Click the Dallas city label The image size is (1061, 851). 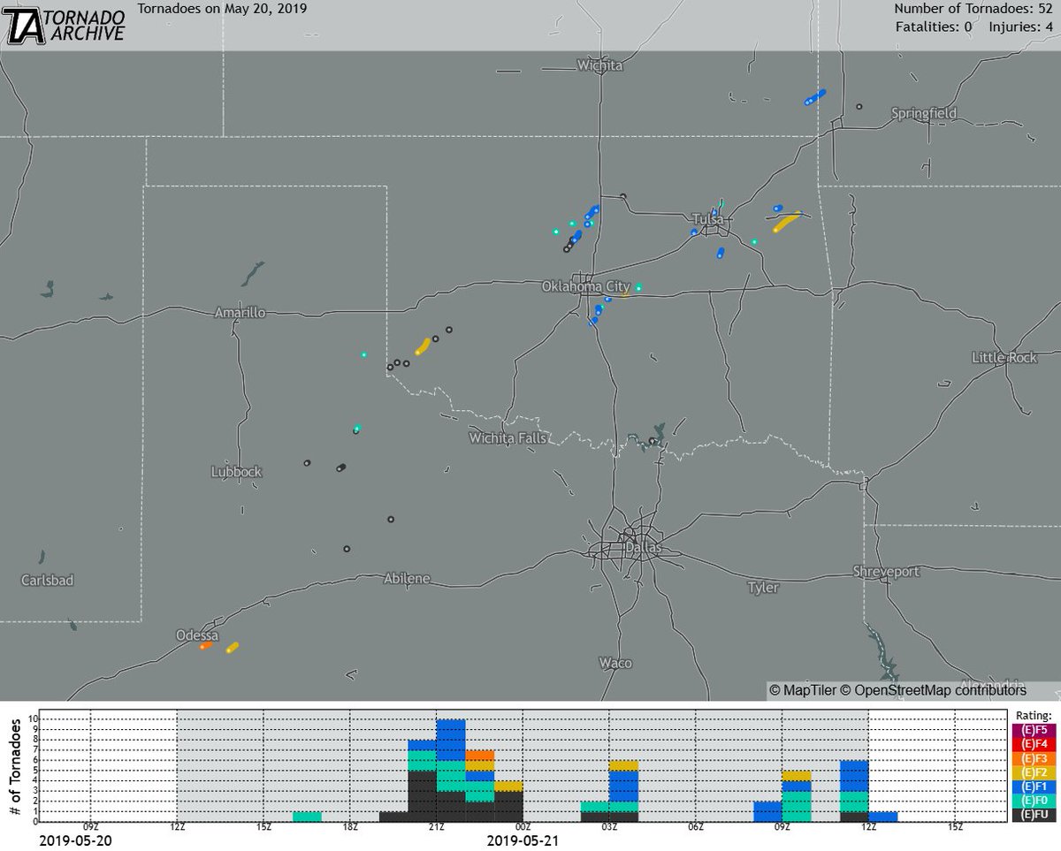pos(643,548)
